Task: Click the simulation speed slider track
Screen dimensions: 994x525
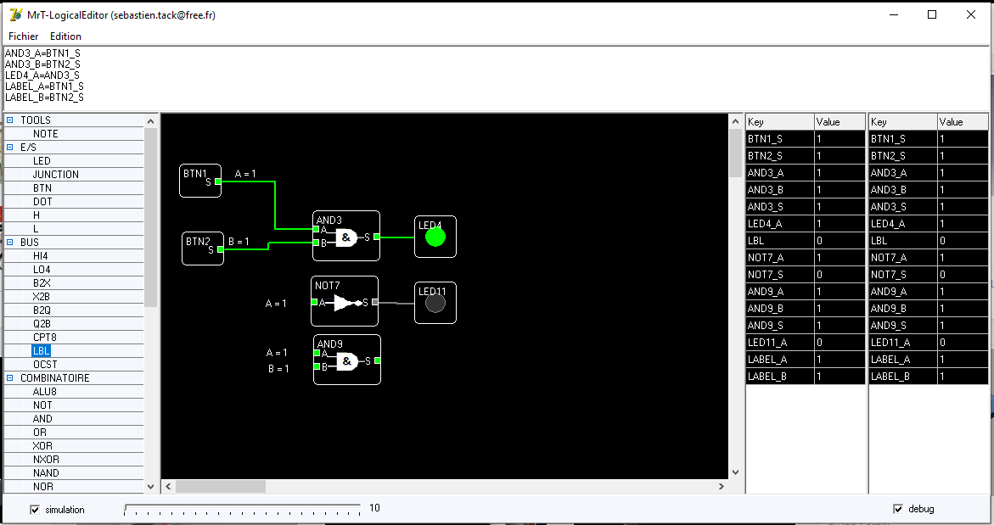Action: click(242, 509)
